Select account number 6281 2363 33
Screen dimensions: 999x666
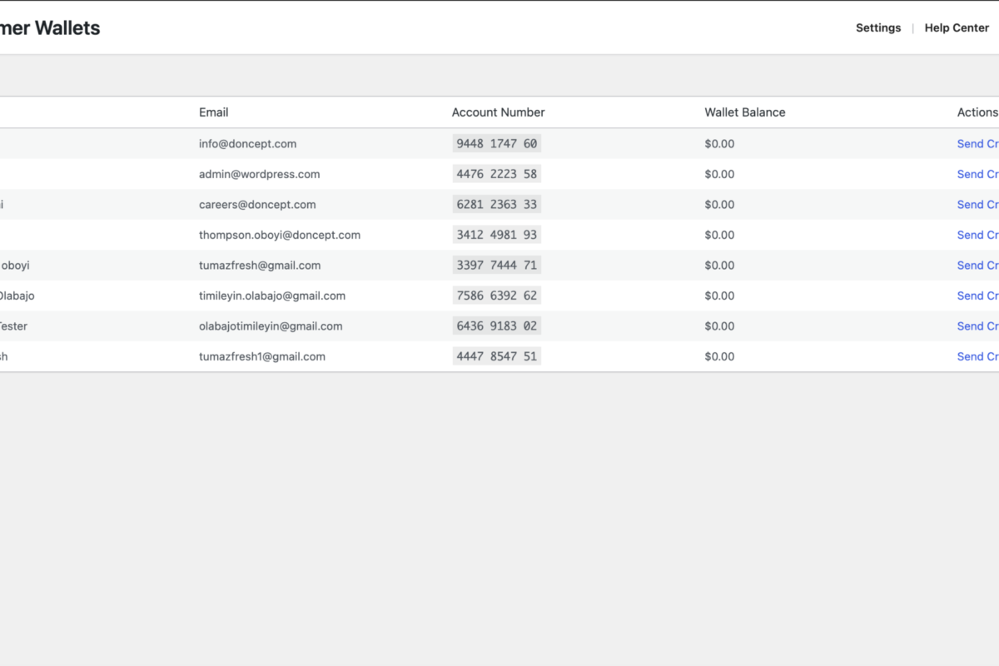tap(497, 204)
